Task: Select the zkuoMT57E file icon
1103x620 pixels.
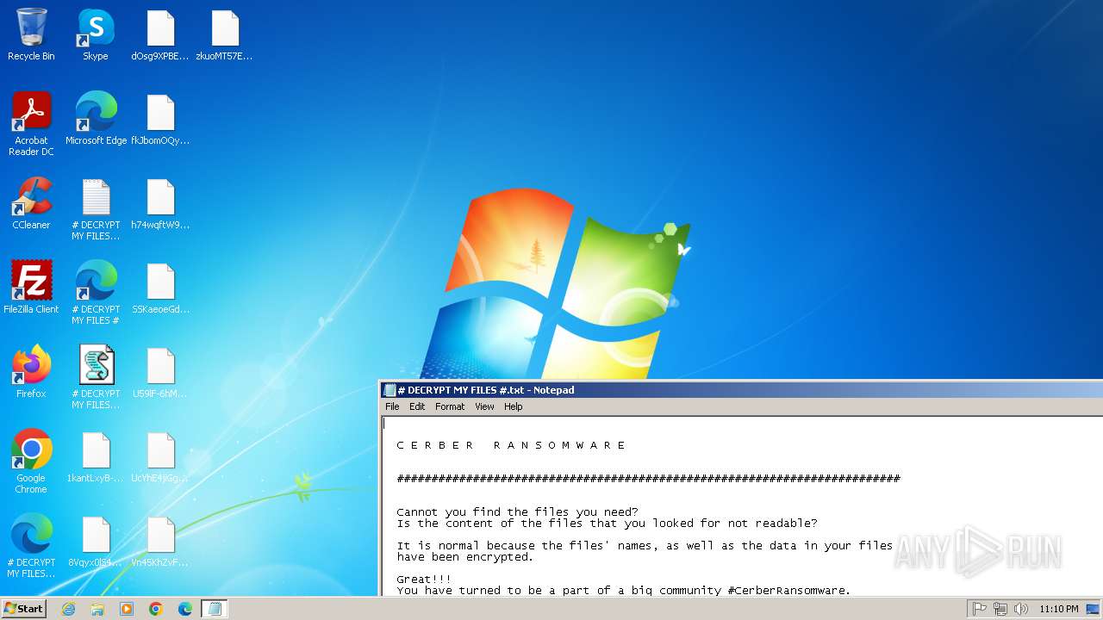Action: click(225, 34)
